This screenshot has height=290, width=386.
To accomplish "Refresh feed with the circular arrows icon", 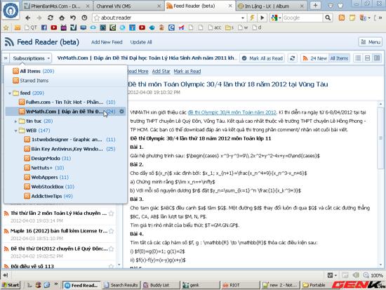I will pyautogui.click(x=292, y=58).
